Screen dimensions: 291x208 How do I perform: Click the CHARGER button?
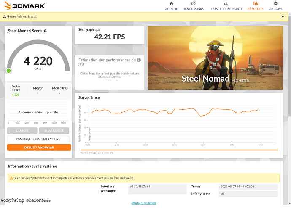click(x=22, y=131)
